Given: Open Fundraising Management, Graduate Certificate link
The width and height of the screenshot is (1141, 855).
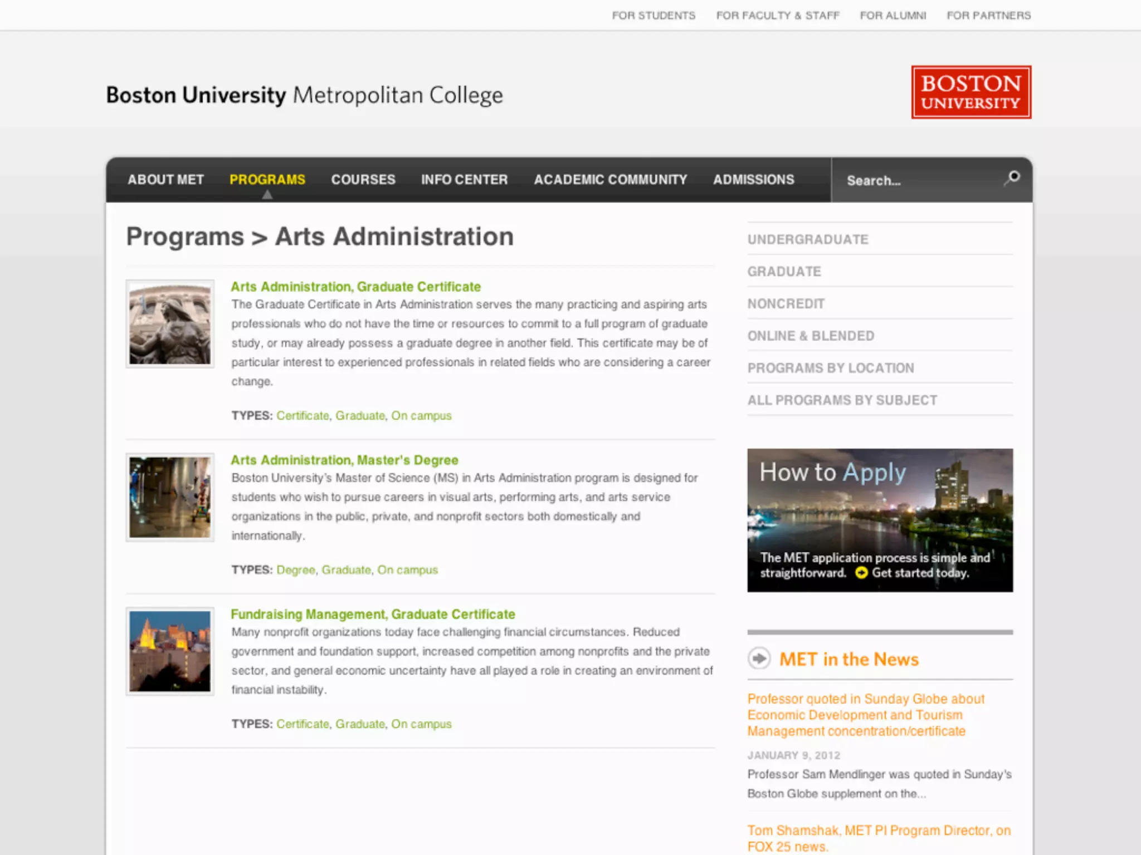Looking at the screenshot, I should [x=373, y=614].
